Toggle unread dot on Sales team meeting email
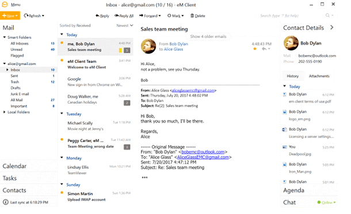 [x=62, y=43]
